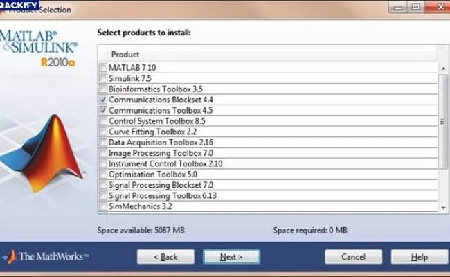
Task: Check Optimization Toolbox 5.0 checkbox
Action: [x=102, y=175]
